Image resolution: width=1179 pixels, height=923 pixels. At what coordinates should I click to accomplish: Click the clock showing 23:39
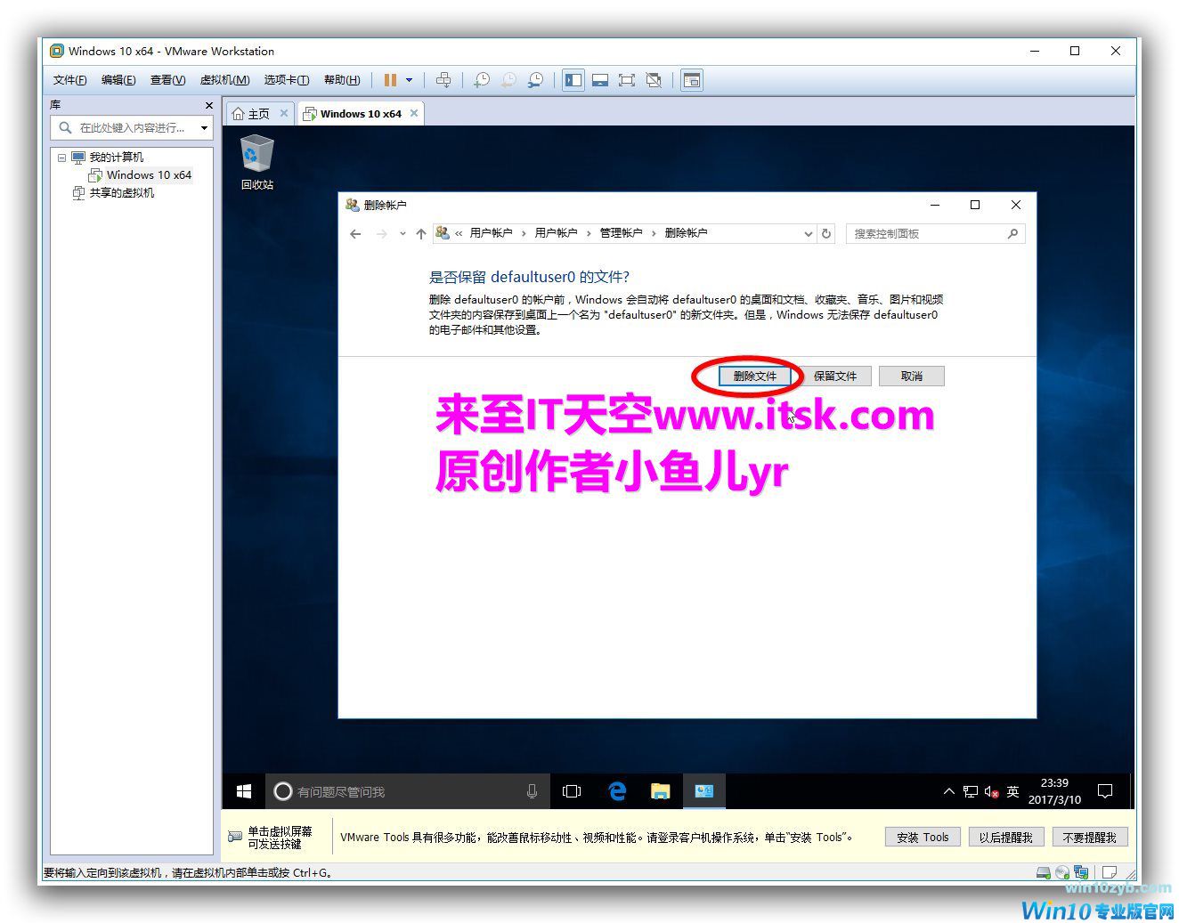(1054, 791)
